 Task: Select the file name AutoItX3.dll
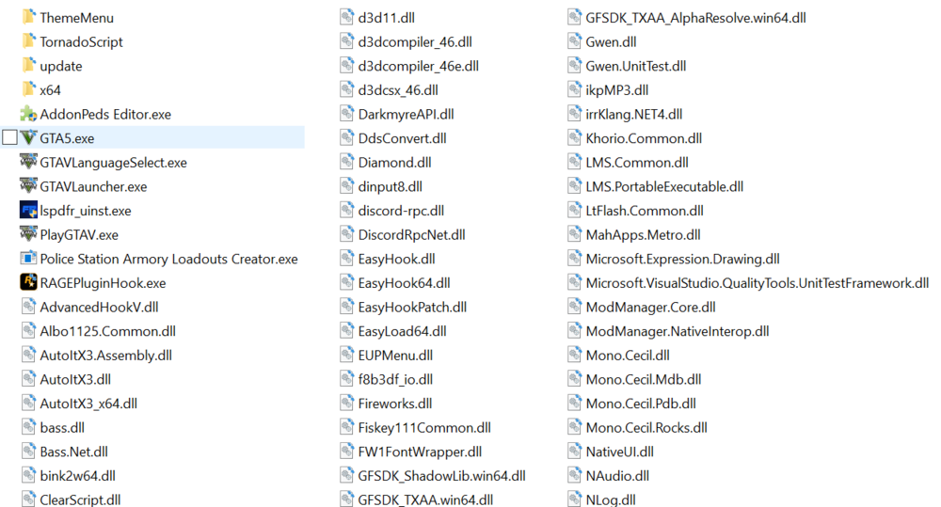click(75, 379)
